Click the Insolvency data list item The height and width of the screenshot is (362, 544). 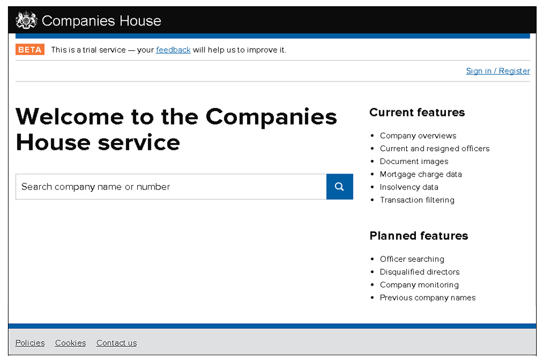[x=409, y=187]
